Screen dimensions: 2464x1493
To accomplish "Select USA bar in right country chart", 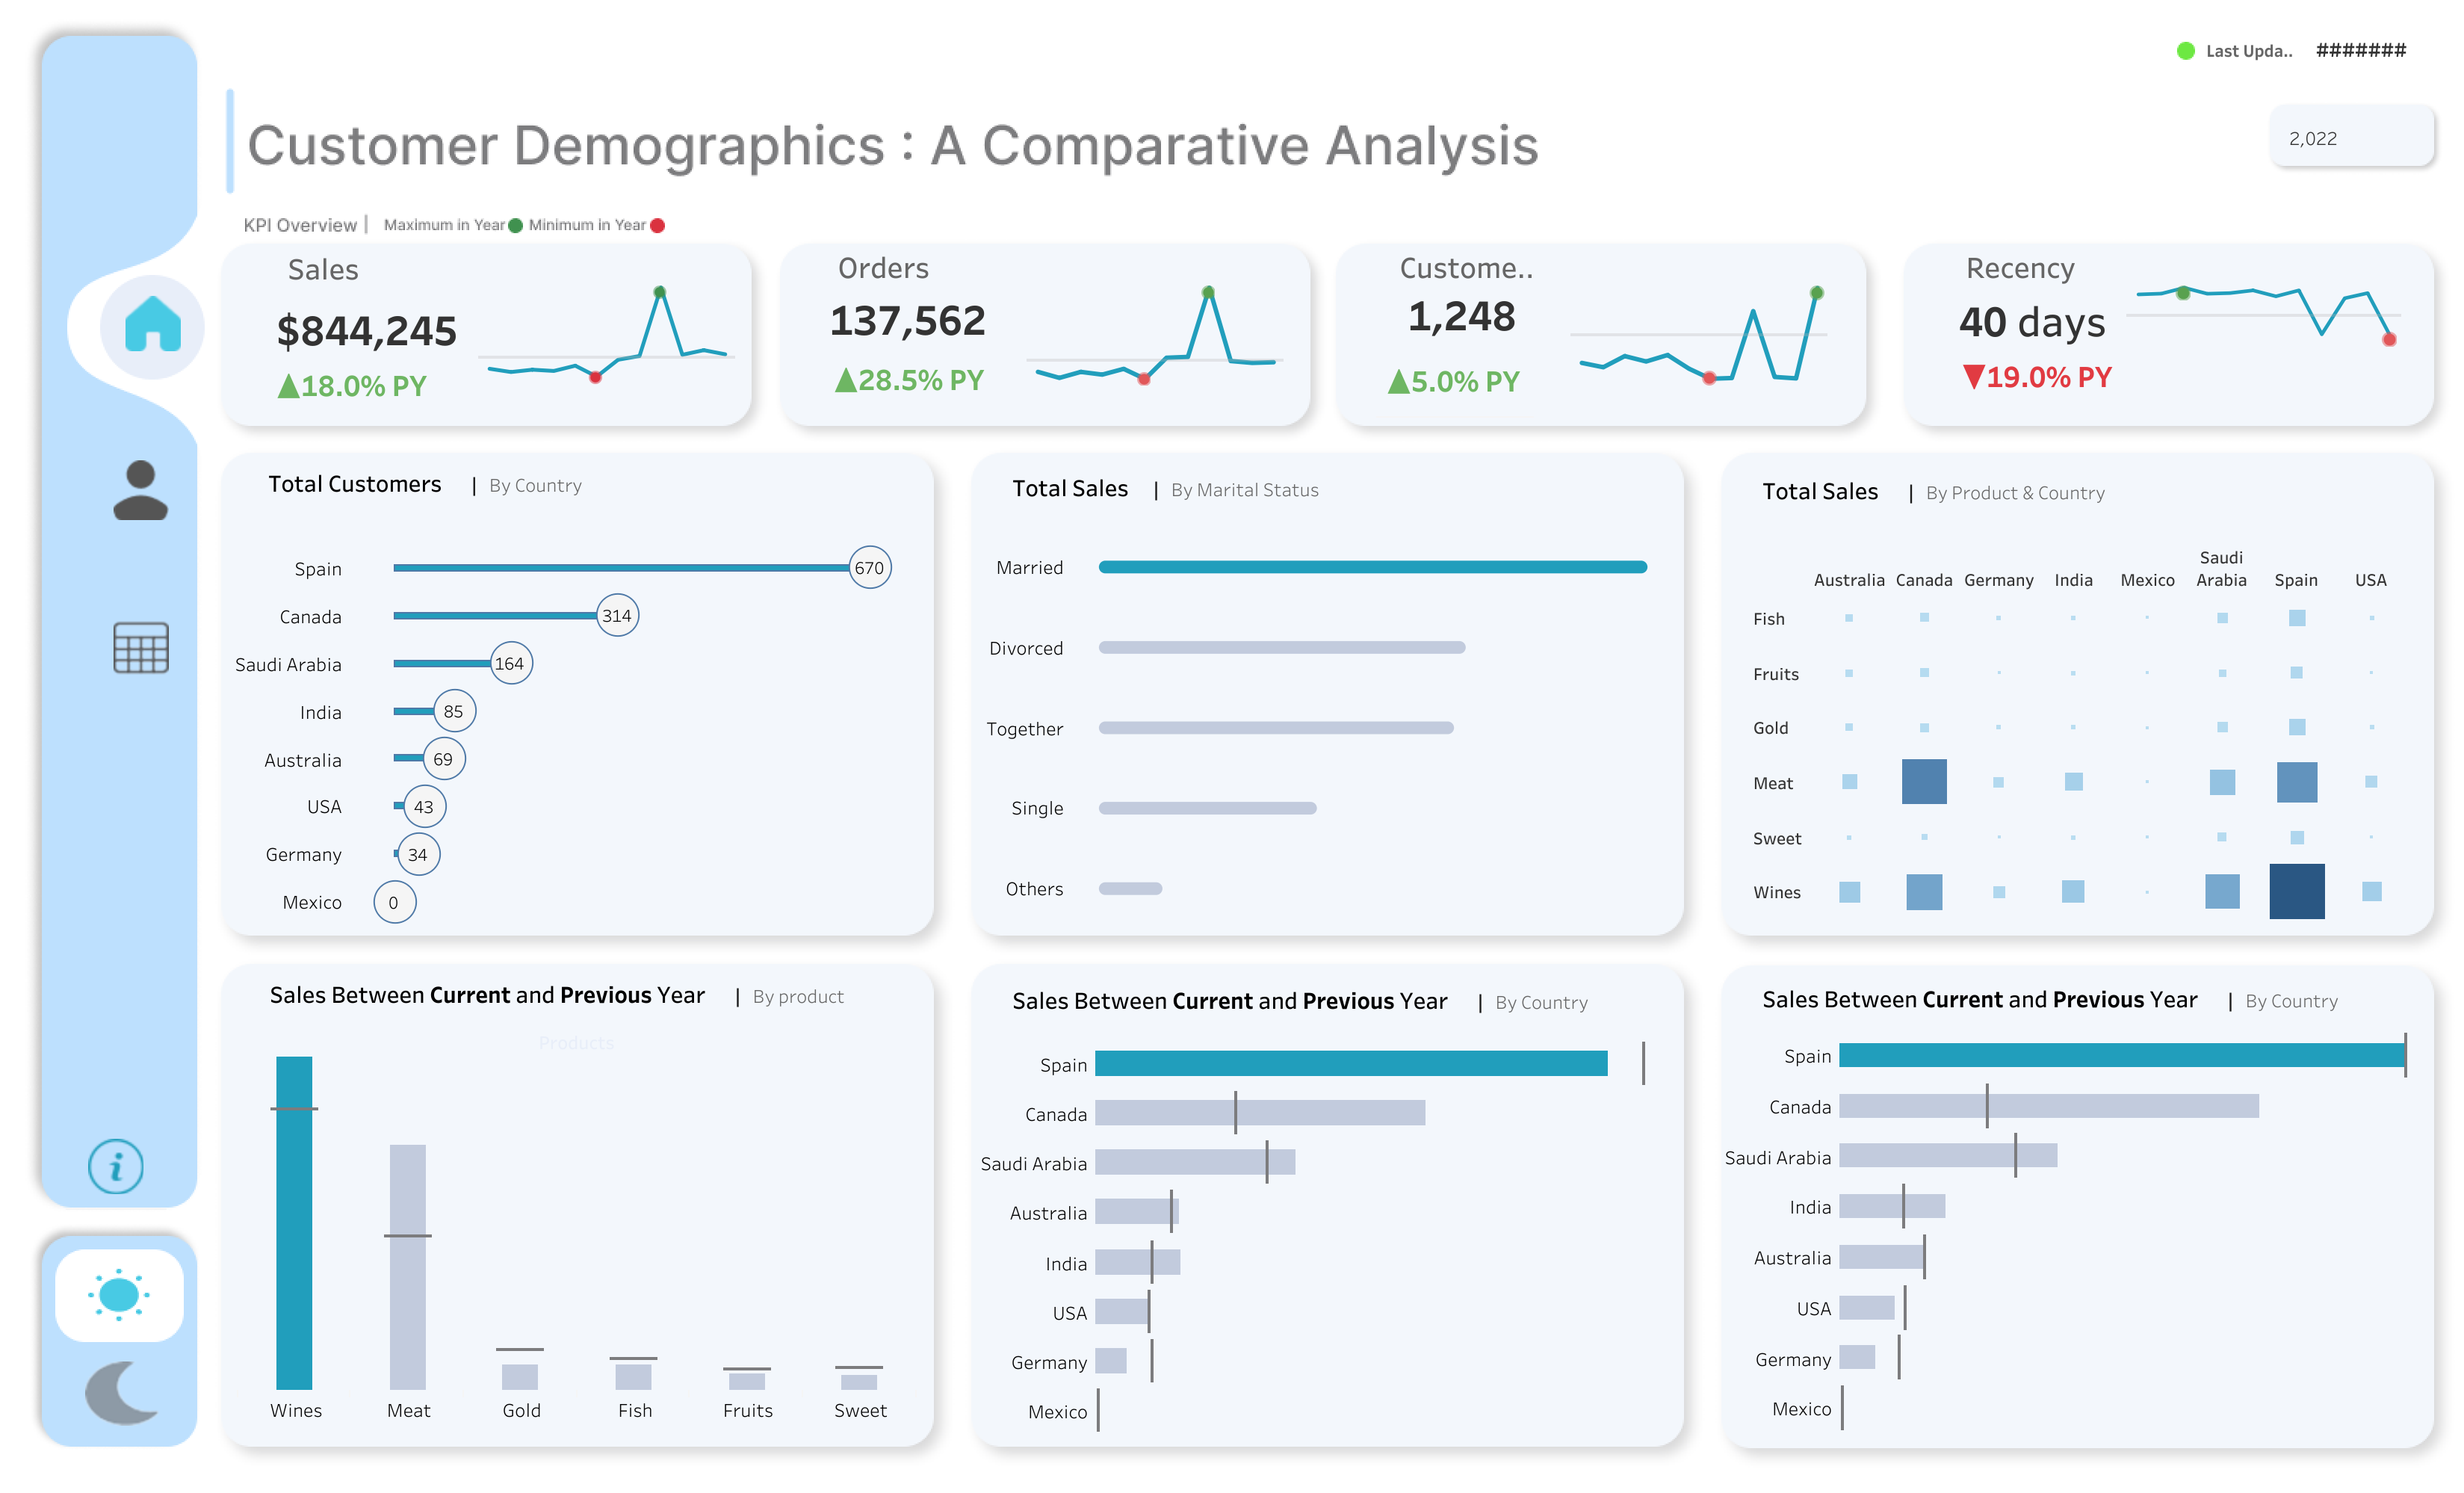I will pyautogui.click(x=1867, y=1307).
